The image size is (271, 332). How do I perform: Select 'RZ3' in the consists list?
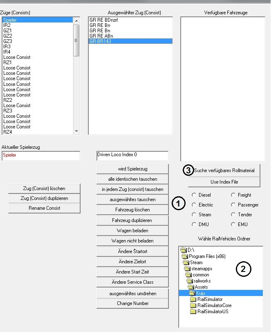[x=38, y=111]
